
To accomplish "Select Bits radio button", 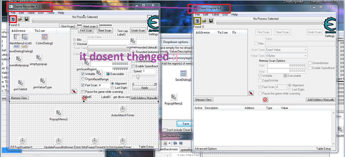I will tap(75, 40).
